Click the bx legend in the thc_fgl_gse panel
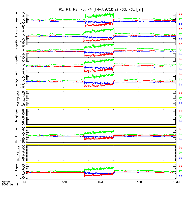Viewport: 189px width, 201px height. click(180, 139)
